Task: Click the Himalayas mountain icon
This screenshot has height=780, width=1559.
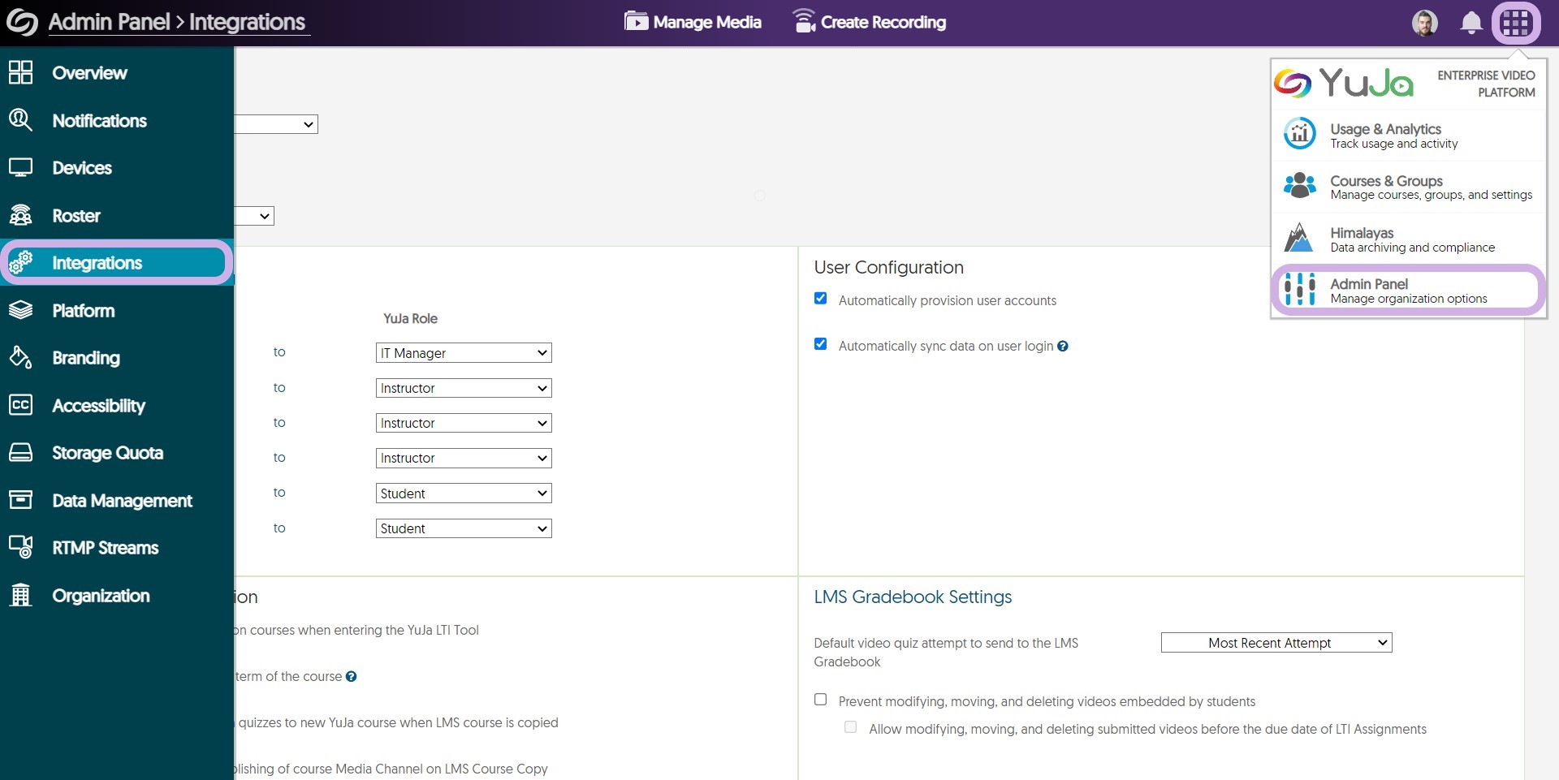Action: pyautogui.click(x=1299, y=239)
